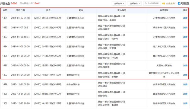The image size is (190, 109).
Task: Click case number (2020)鄂0691民初1468号
Action: [x=47, y=75]
